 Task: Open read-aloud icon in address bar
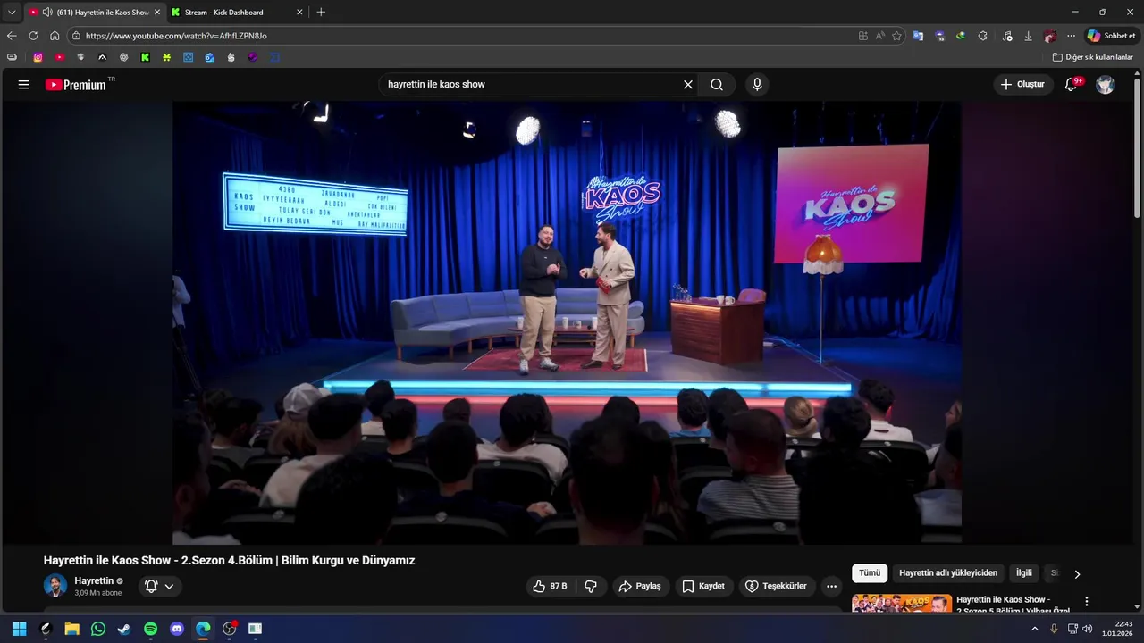(880, 36)
